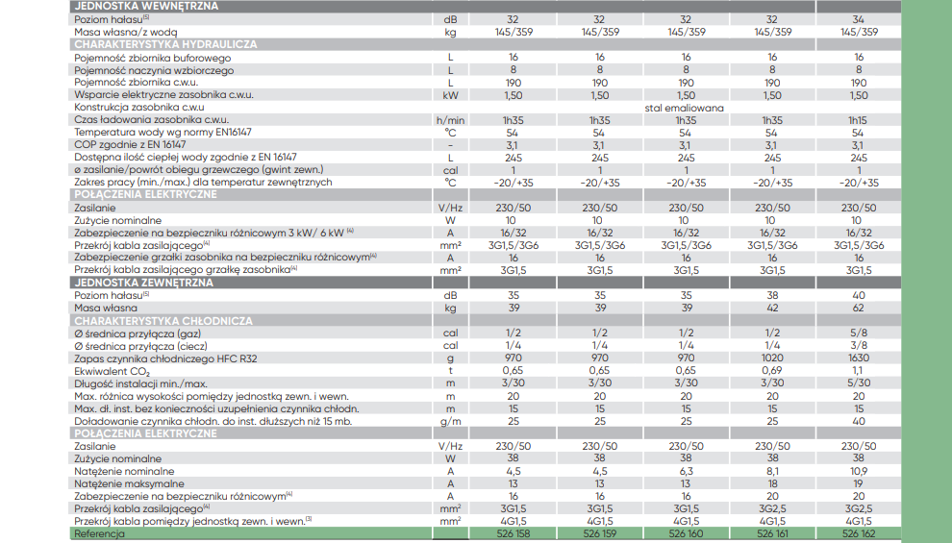Select reference number 526 160
The height and width of the screenshot is (543, 952).
pos(685,533)
